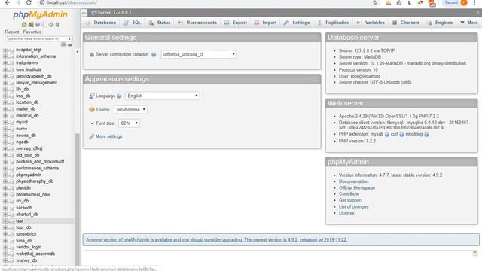
Task: Expand test database tree node
Action: click(5, 221)
